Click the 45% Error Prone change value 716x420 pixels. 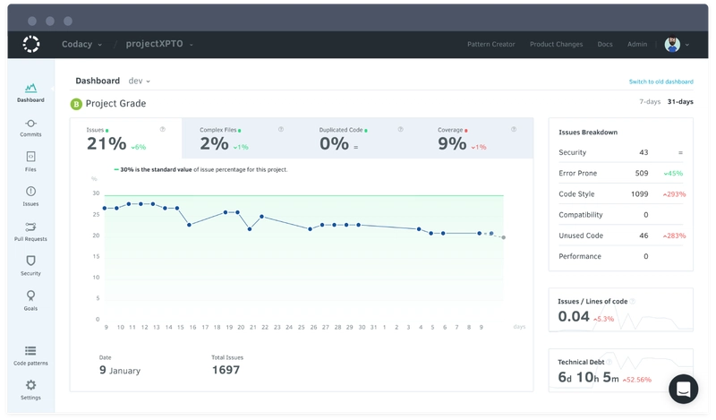coord(673,174)
